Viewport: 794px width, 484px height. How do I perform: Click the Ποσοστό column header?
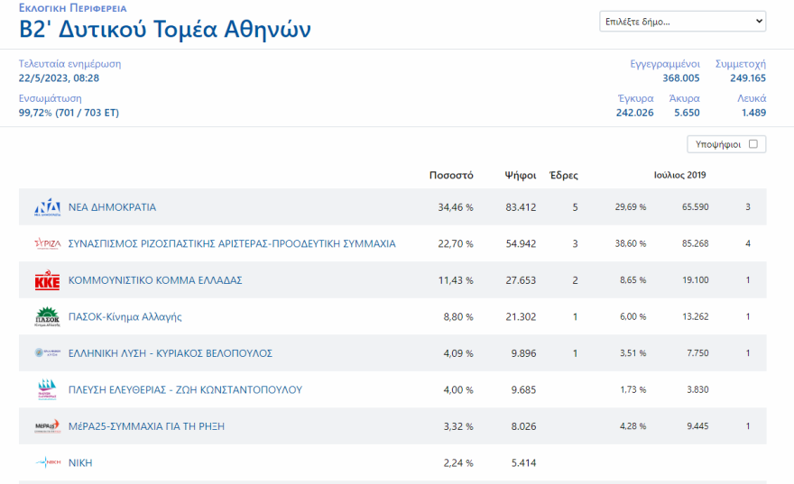click(x=451, y=175)
